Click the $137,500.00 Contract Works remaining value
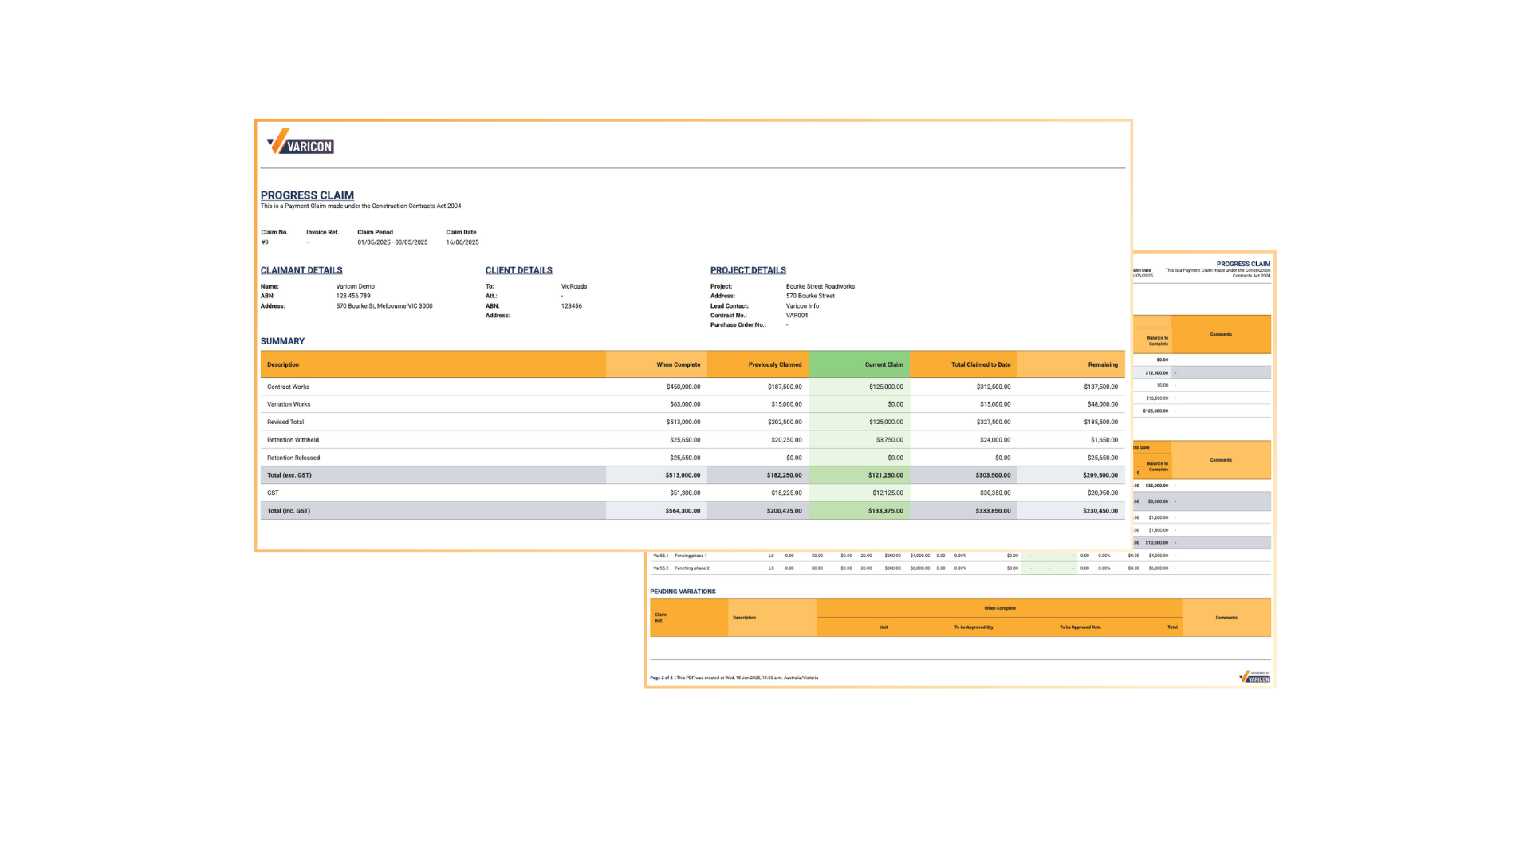The height and width of the screenshot is (861, 1531). [x=1100, y=387]
